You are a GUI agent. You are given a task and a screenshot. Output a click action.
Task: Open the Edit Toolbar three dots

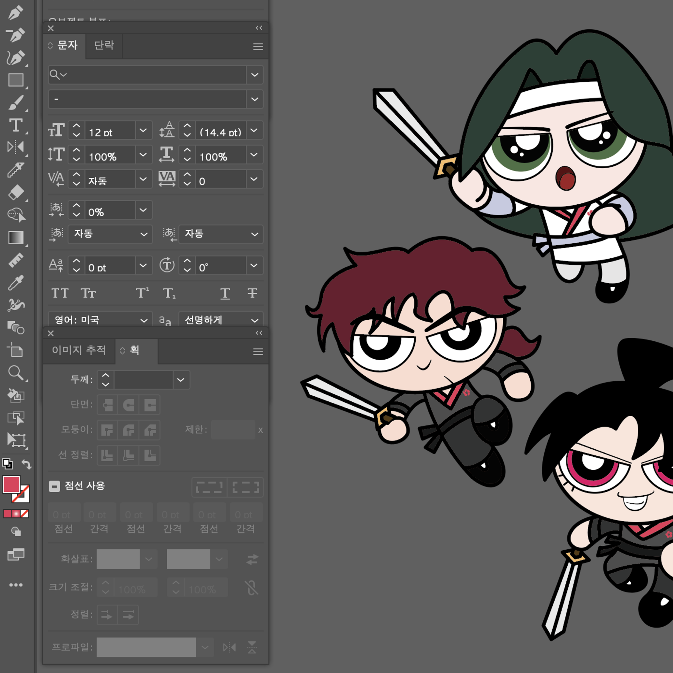[x=16, y=585]
